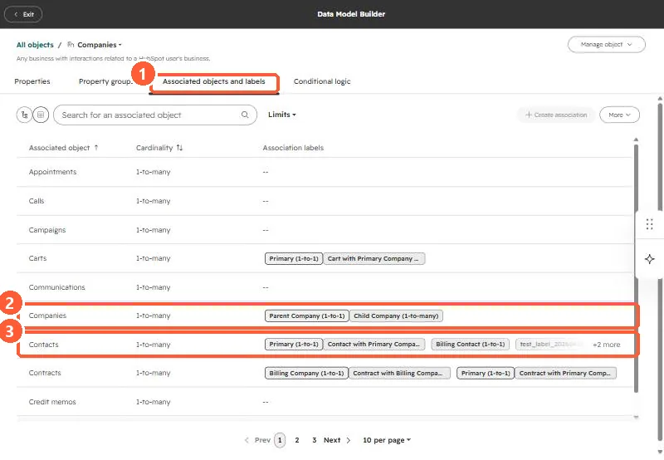
Task: Click the Exit button in header
Action: coord(23,14)
